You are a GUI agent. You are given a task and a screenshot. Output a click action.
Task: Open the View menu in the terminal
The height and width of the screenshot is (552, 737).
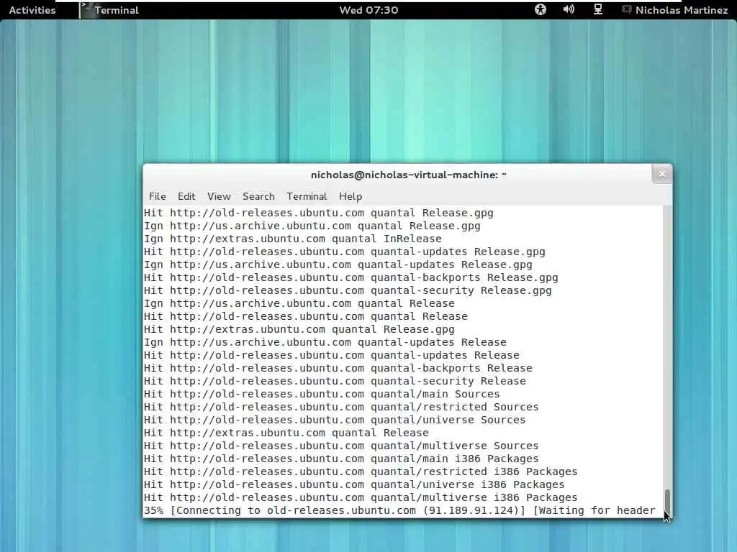point(219,196)
